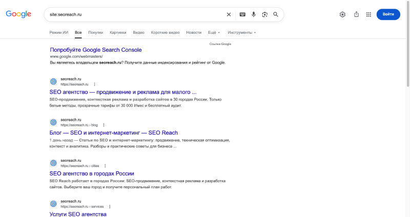This screenshot has height=217, width=410.
Task: Select the Все tab
Action: point(78,32)
